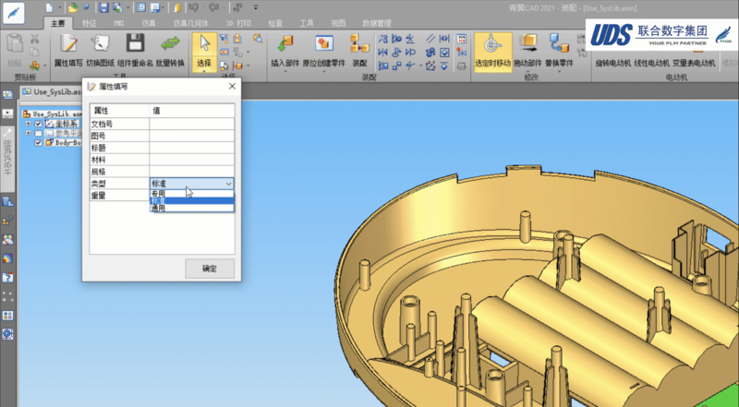Click the Open folder icon in quick access toolbar

73,7
